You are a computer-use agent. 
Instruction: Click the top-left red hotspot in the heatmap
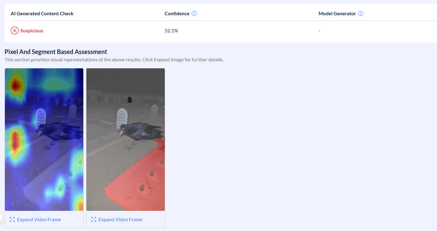15,85
